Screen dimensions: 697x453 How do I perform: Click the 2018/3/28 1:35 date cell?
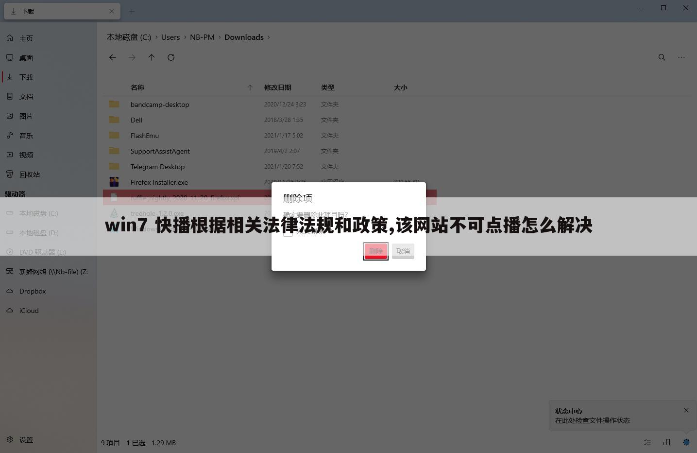[x=284, y=120]
